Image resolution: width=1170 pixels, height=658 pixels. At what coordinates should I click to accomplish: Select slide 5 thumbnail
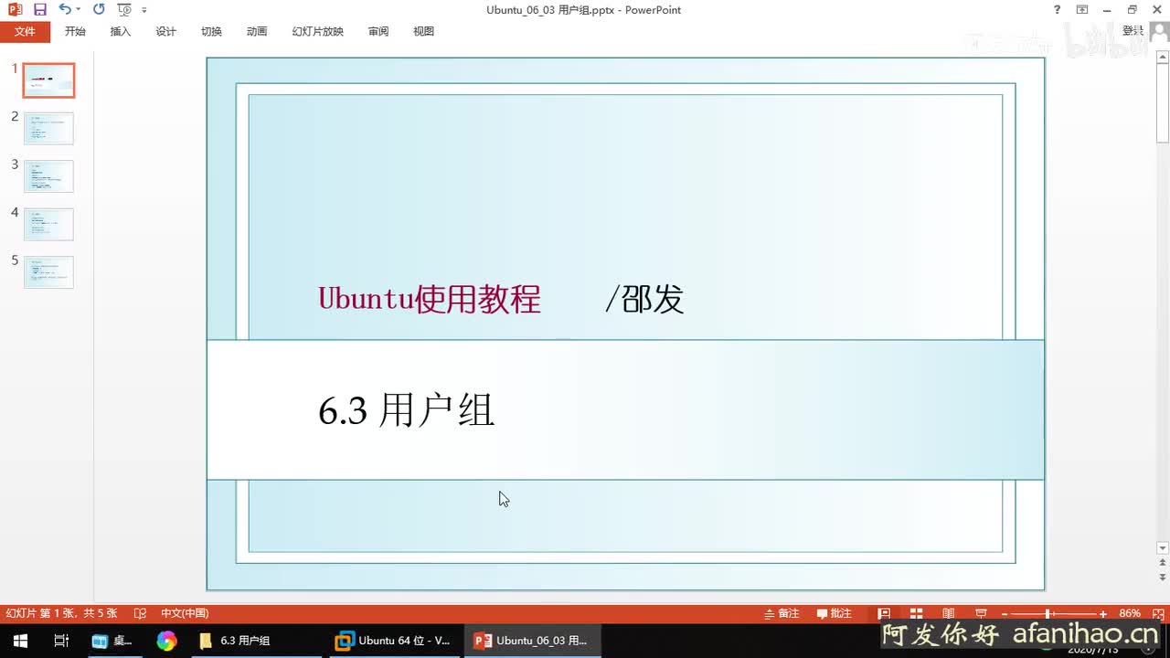click(48, 271)
